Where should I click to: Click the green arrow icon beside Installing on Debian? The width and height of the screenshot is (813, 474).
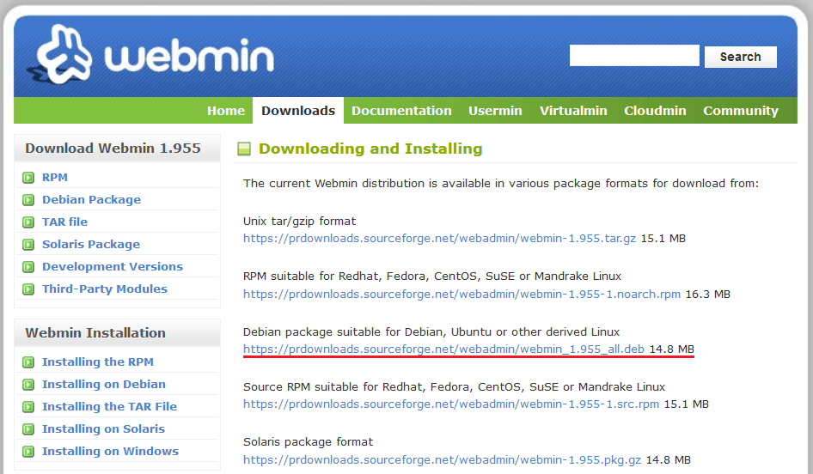tap(28, 385)
